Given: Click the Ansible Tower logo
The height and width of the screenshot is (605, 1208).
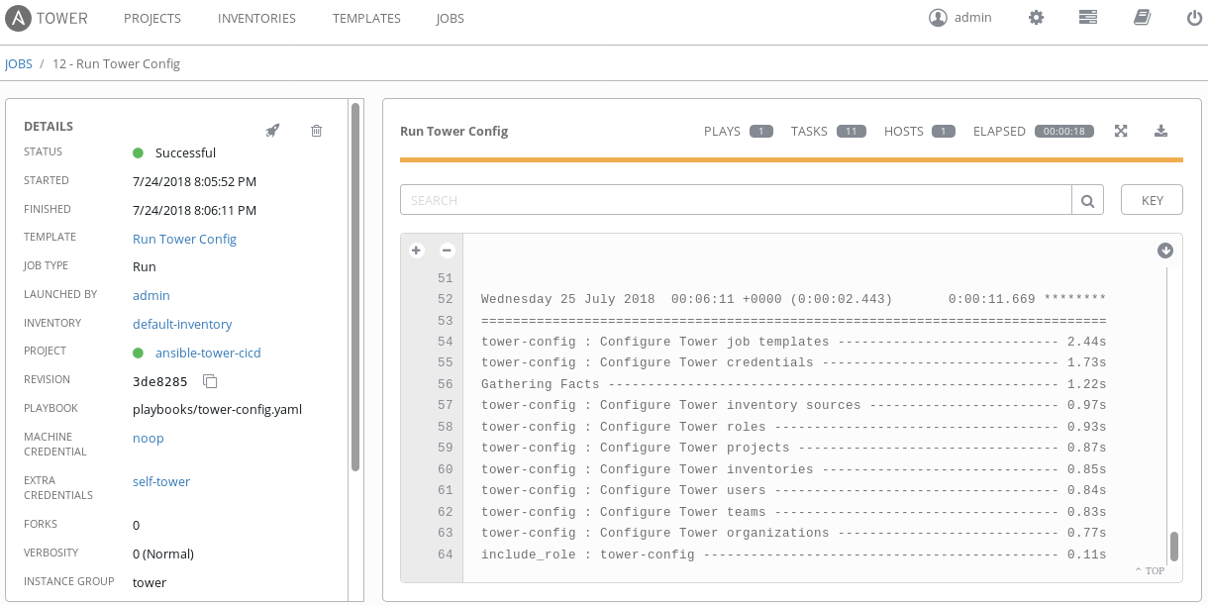Looking at the screenshot, I should (x=47, y=18).
